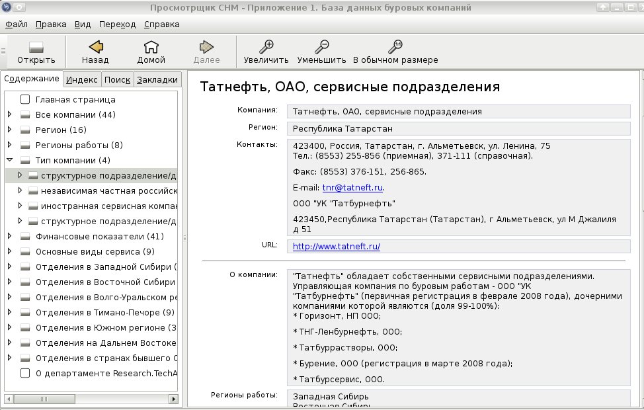The width and height of the screenshot is (644, 410).
Task: Expand the Регион (16) tree node
Action: (9, 130)
